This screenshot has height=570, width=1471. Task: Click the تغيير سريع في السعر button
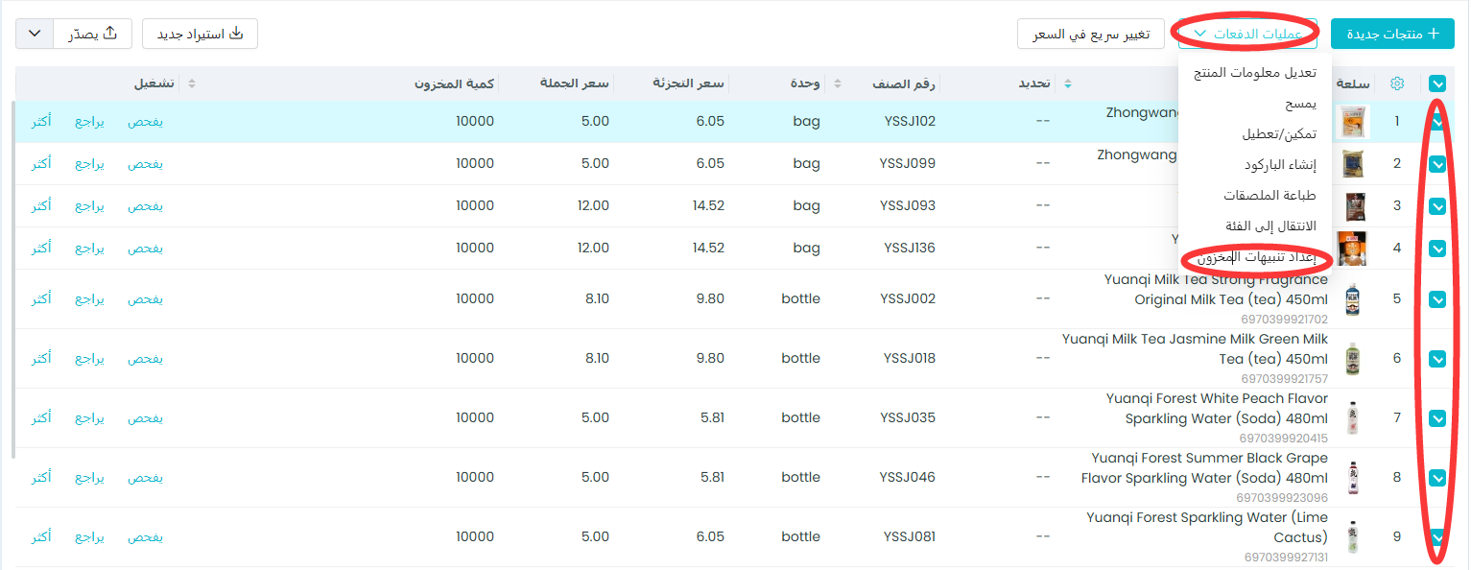[x=1090, y=34]
